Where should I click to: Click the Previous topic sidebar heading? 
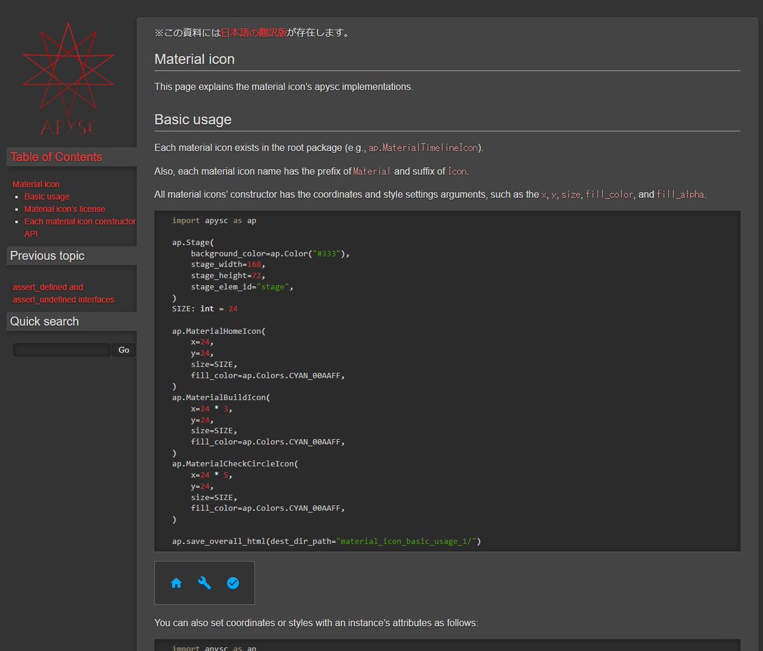tap(47, 256)
